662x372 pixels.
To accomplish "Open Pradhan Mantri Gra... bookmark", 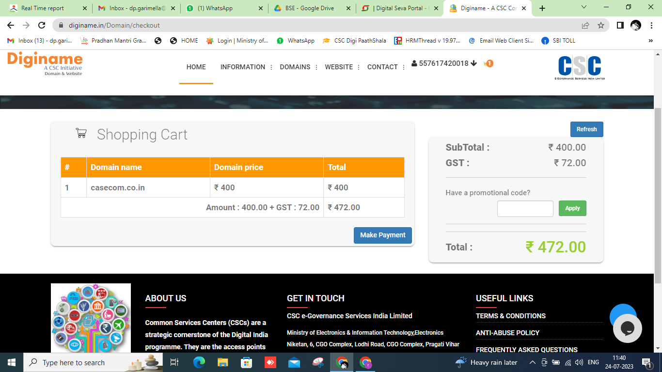I will [x=113, y=41].
